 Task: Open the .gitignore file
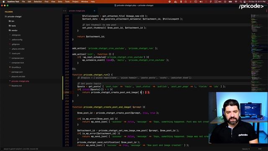16,44
